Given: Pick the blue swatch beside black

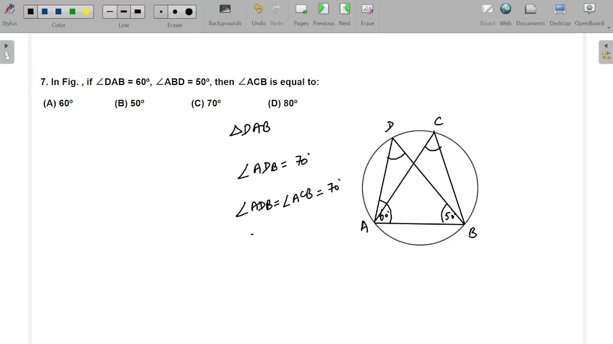Looking at the screenshot, I should click(45, 11).
